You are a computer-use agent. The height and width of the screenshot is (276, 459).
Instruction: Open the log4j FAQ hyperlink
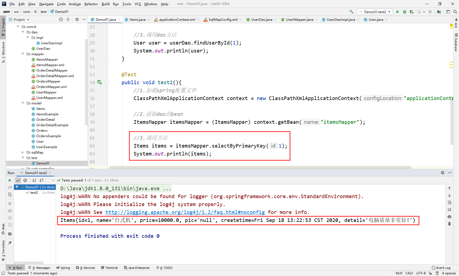pos(185,212)
